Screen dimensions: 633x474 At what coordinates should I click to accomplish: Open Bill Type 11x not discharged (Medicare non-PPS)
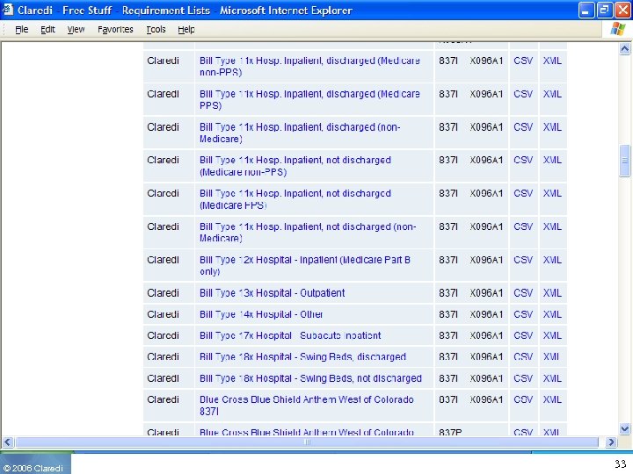[295, 166]
